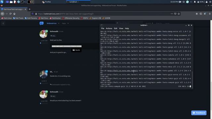Click the Webmatrices forum logo icon

(x=41, y=23)
